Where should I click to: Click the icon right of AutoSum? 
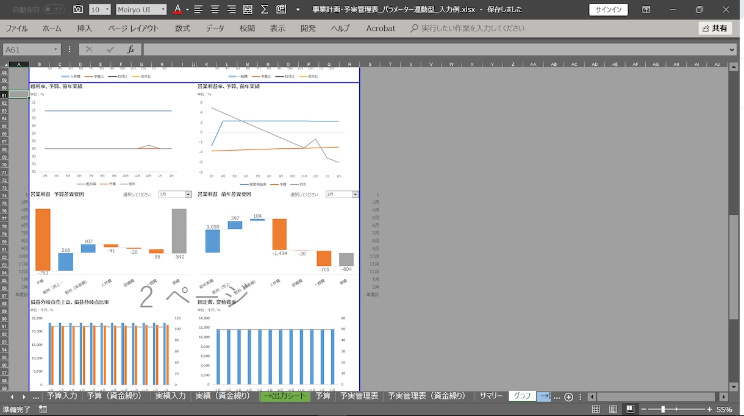click(281, 9)
